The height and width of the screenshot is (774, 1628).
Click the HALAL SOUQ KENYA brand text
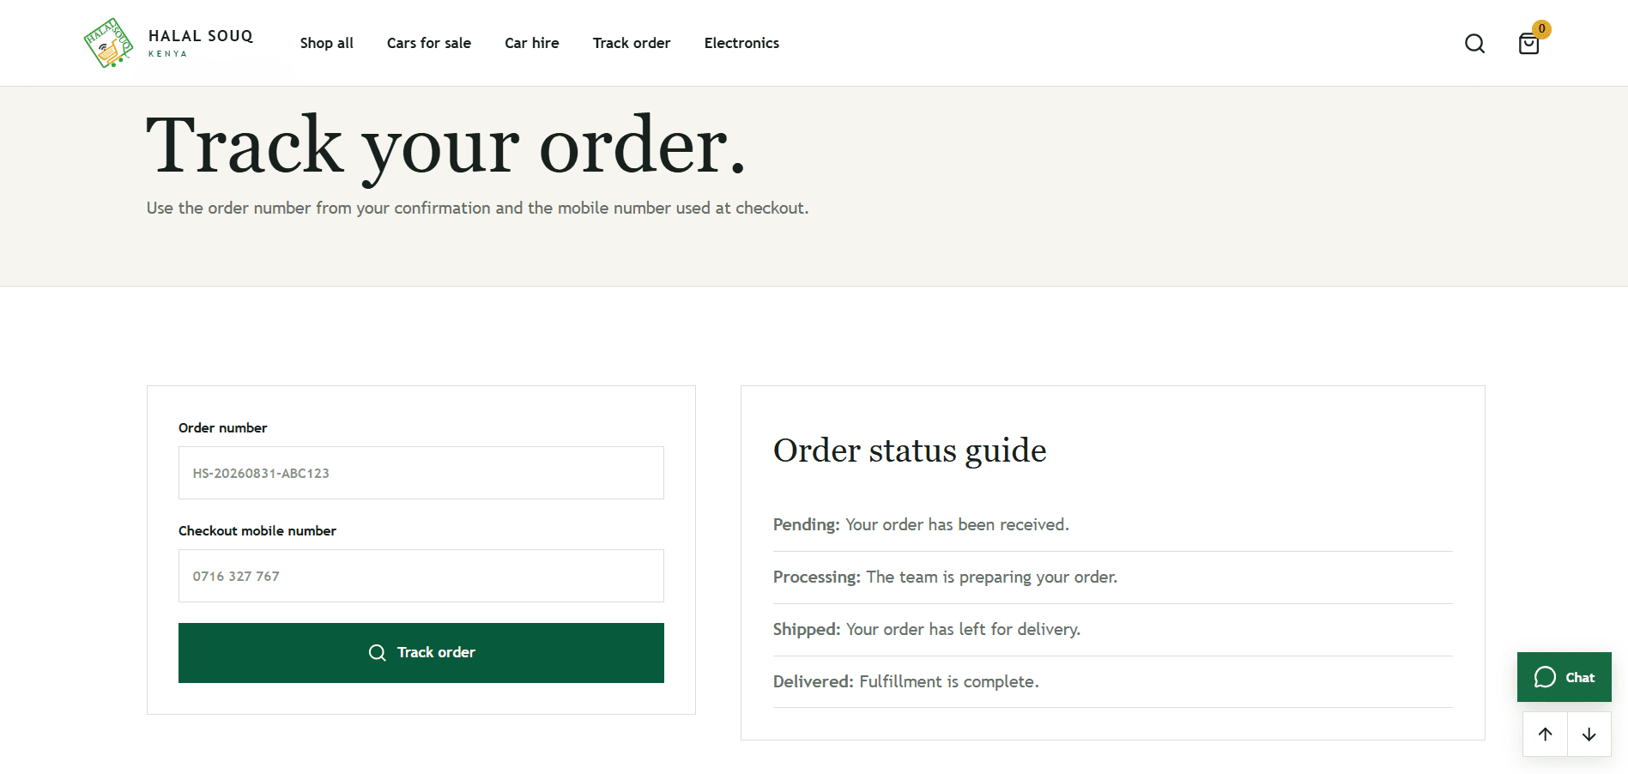[x=201, y=43]
